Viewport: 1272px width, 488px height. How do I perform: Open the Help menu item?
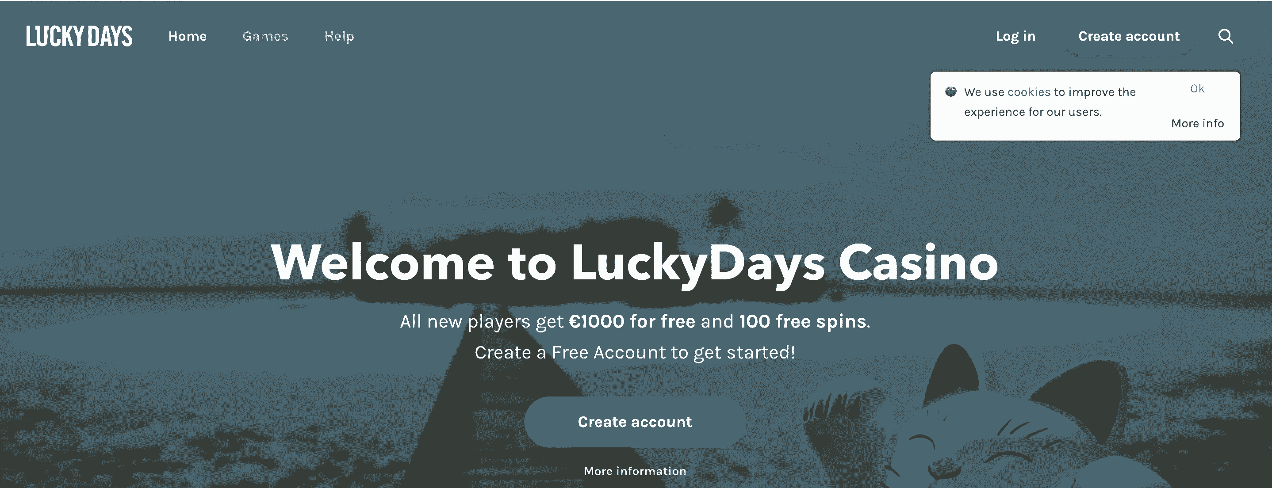pyautogui.click(x=339, y=37)
